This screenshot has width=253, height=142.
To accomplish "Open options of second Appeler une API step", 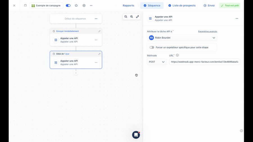I will tap(96, 63).
